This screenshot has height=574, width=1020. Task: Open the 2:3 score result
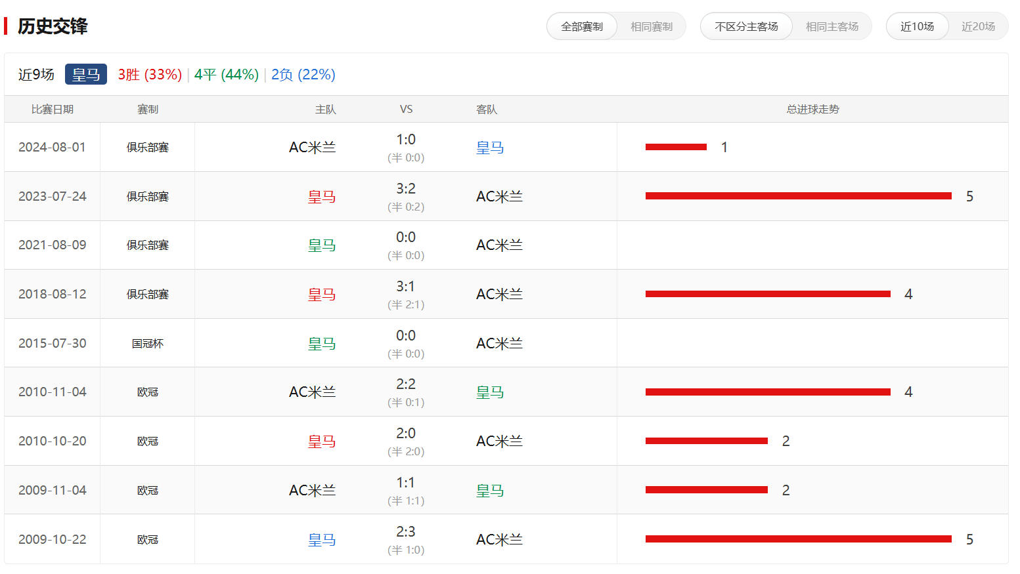point(406,531)
